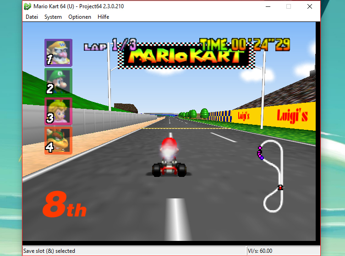Click Bowser's fourth place portrait

(x=58, y=140)
